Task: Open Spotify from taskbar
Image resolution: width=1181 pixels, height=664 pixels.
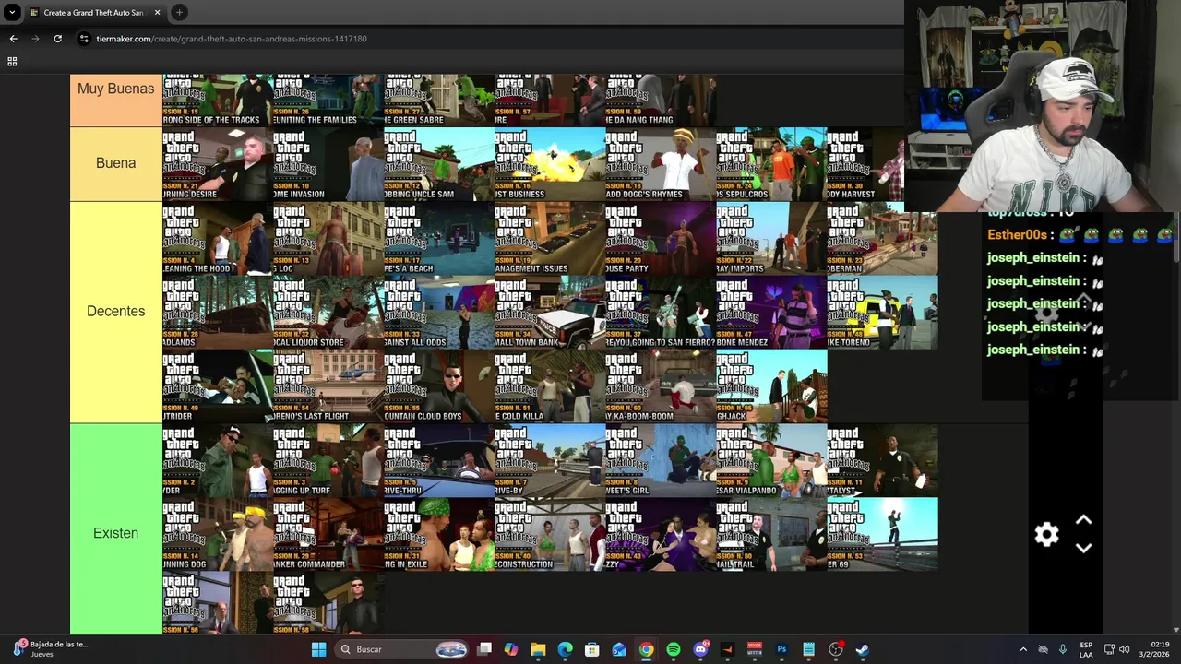Action: (674, 649)
